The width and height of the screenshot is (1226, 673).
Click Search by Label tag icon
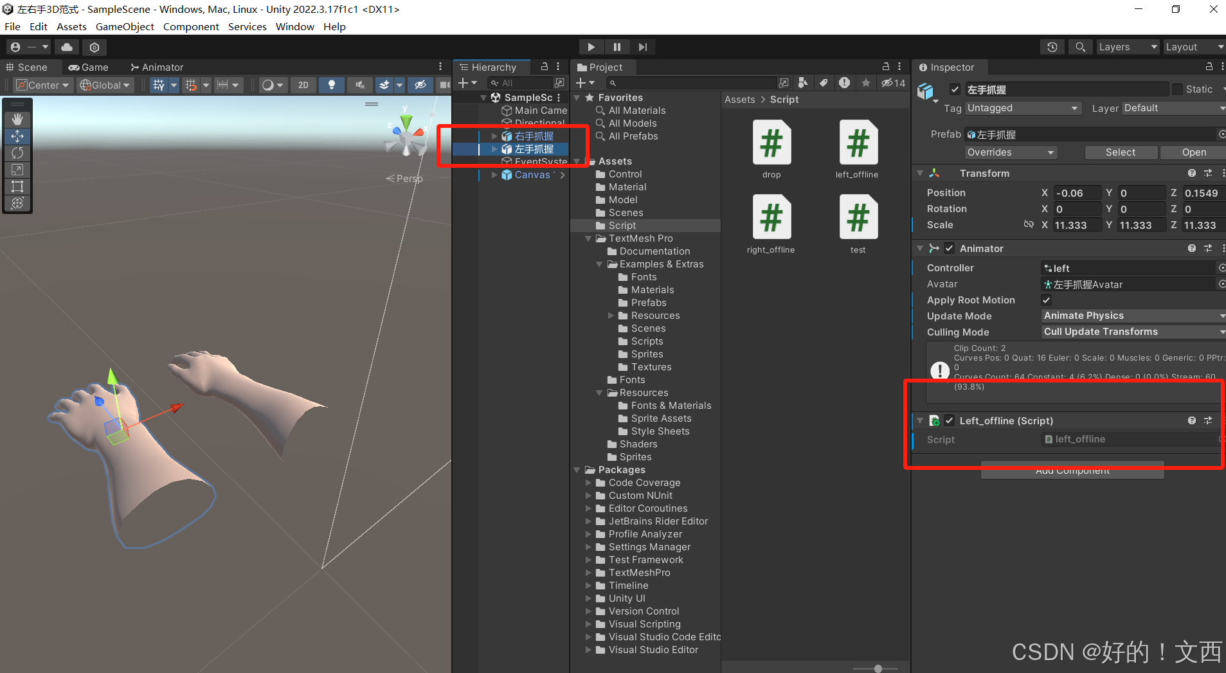click(x=824, y=83)
